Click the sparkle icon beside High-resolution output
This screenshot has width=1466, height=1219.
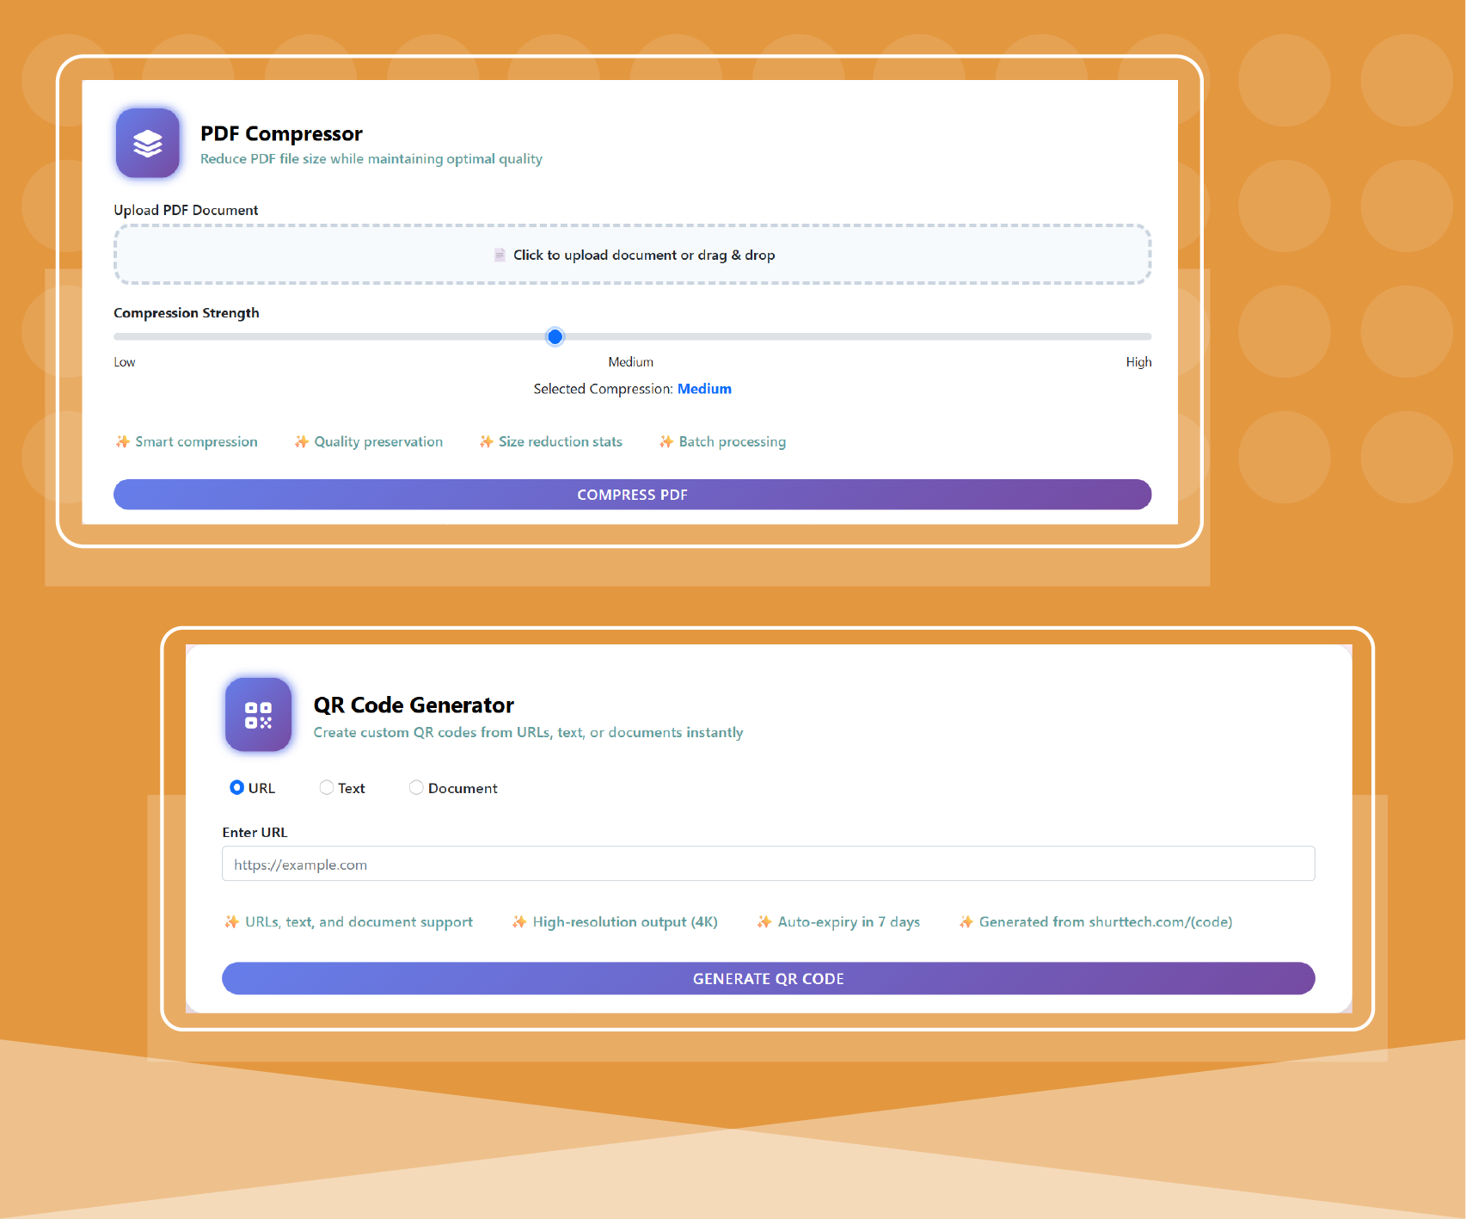point(519,922)
